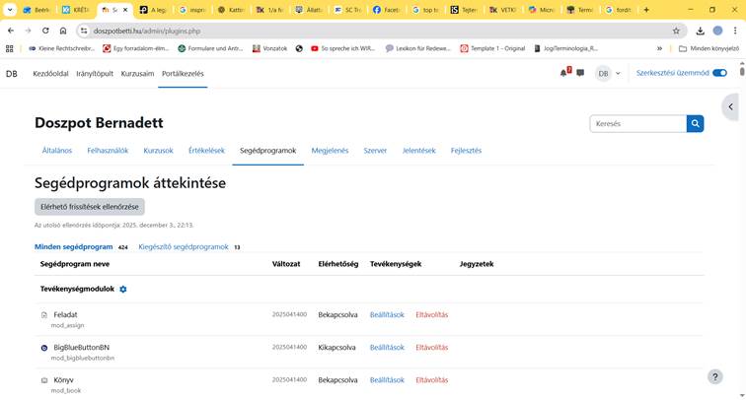
Task: Bookmark this page with the star icon
Action: [x=676, y=31]
